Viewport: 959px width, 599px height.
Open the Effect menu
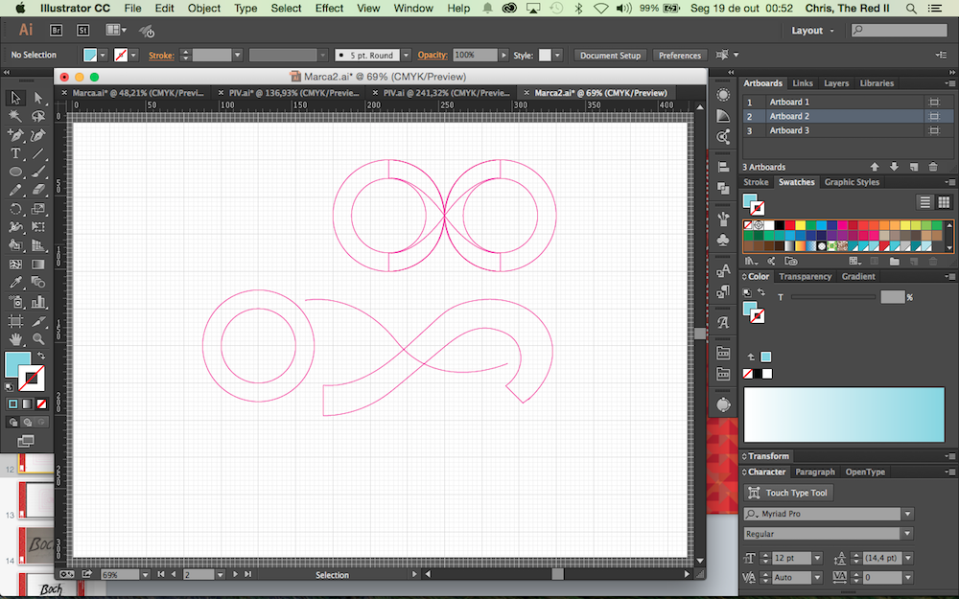click(329, 8)
